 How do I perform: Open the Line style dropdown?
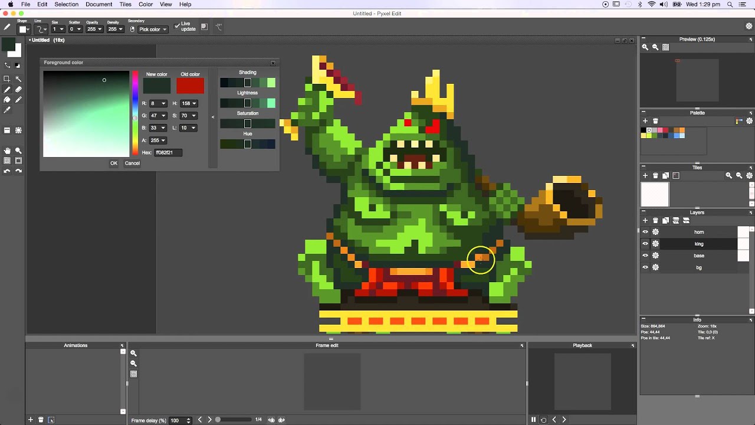click(41, 29)
